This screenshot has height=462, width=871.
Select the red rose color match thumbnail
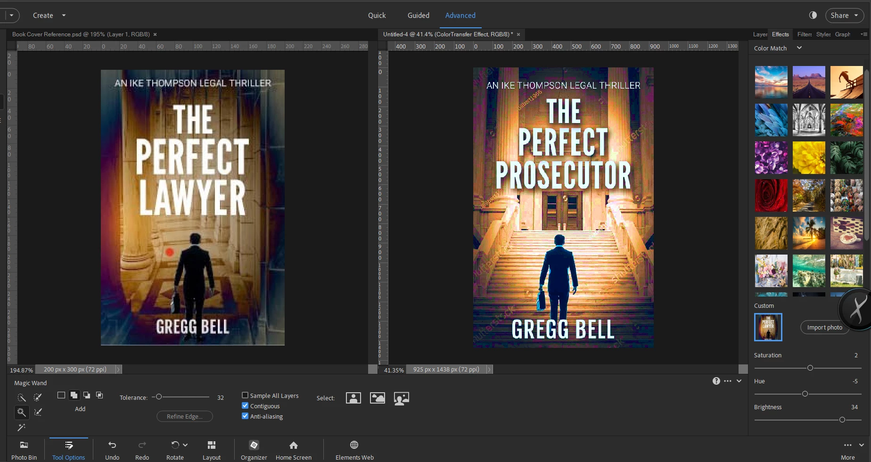771,195
